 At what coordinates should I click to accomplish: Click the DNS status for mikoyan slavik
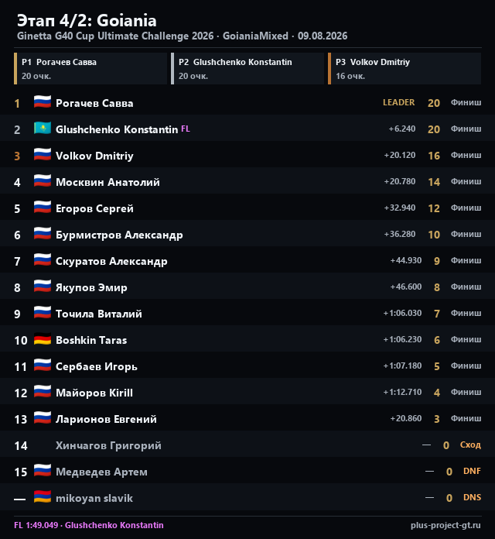point(472,497)
